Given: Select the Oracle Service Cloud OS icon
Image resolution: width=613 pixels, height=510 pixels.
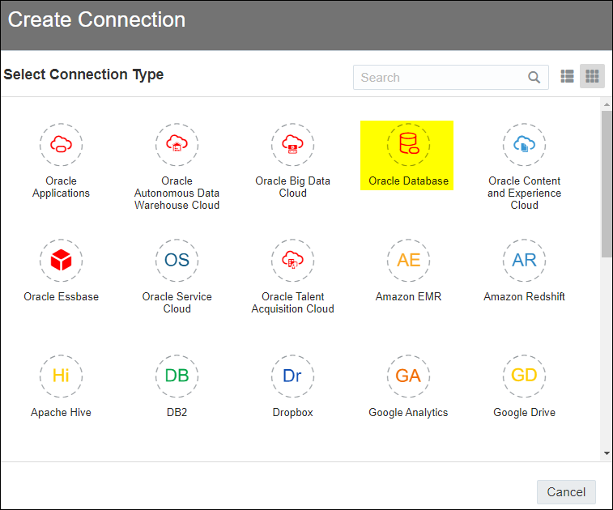Looking at the screenshot, I should (177, 261).
